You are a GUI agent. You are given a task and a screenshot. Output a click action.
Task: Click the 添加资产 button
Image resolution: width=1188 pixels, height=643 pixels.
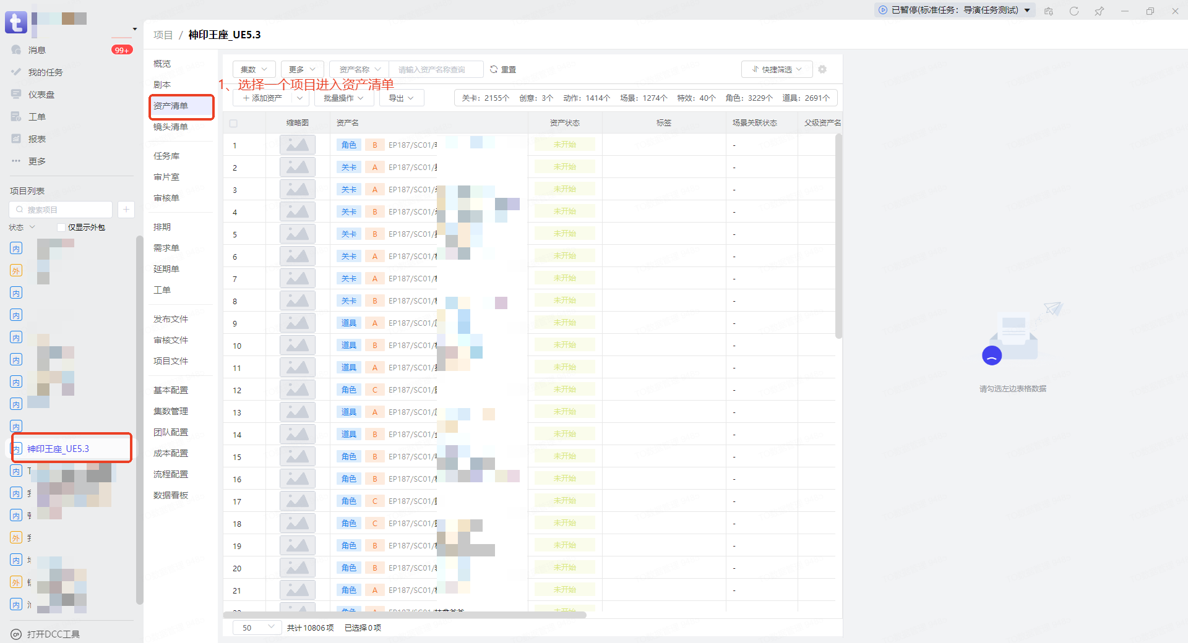pos(262,98)
